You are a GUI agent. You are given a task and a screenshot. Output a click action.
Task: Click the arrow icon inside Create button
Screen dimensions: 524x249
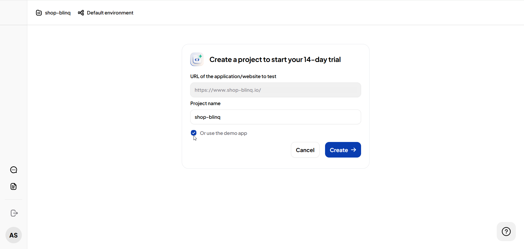pos(353,150)
